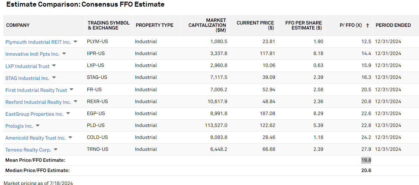Screen dimensions: 419x185
Task: Expand dropdown arrow next to Plymouth Industrial REIT
Action: point(75,42)
